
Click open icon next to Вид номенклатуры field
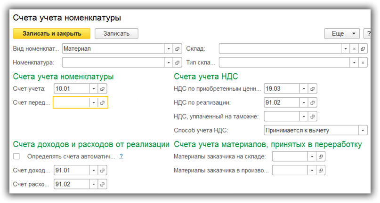[178, 49]
